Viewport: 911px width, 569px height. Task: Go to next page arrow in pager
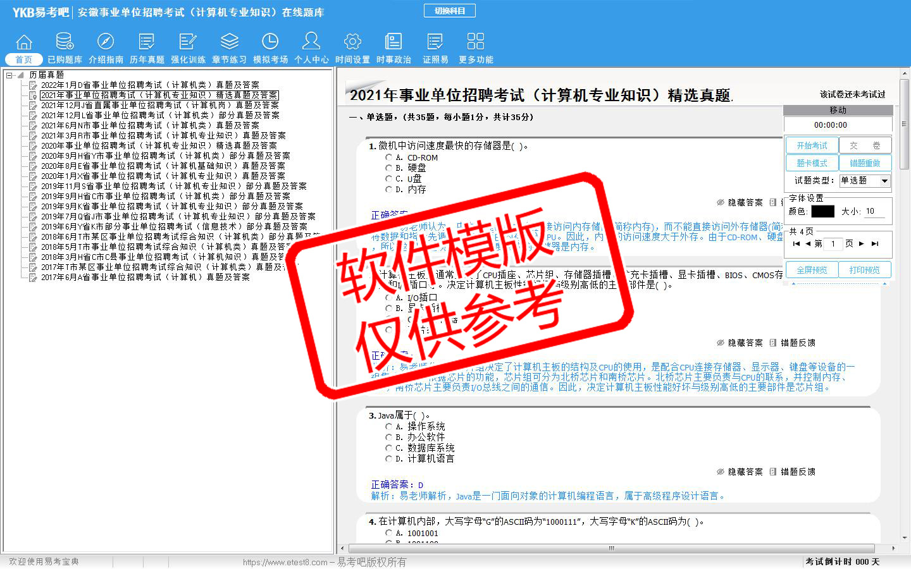pyautogui.click(x=861, y=243)
